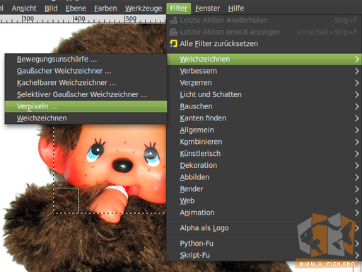Open Bewegungsunschärfe filter dialog
Screen dimensions: 362x272
(x=86, y=59)
